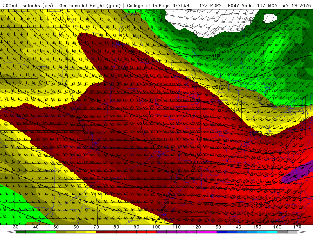Click the 90 label on the color scale
The height and width of the screenshot is (234, 313).
136,227
